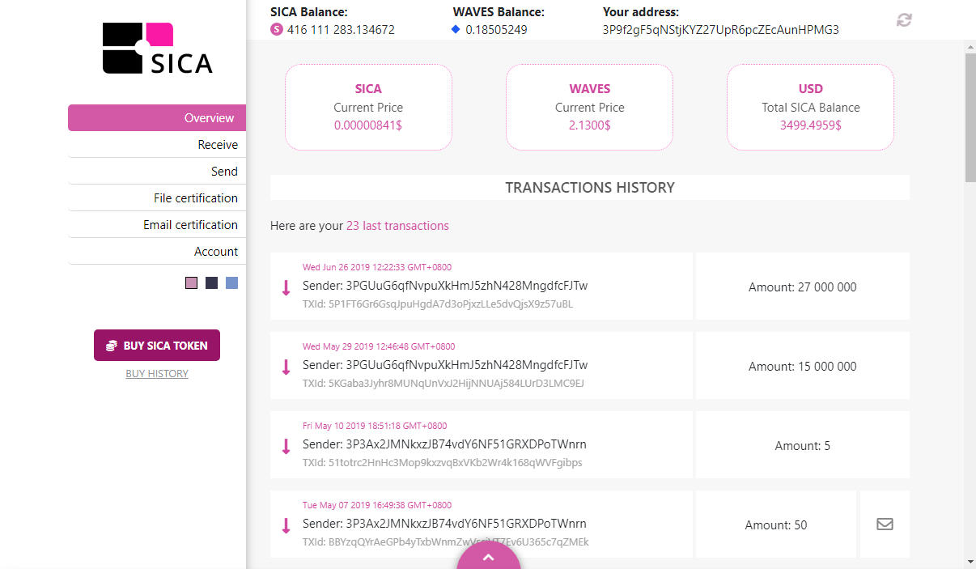Select the pink theme color swatch
Screen dimensions: 976x569
point(191,282)
